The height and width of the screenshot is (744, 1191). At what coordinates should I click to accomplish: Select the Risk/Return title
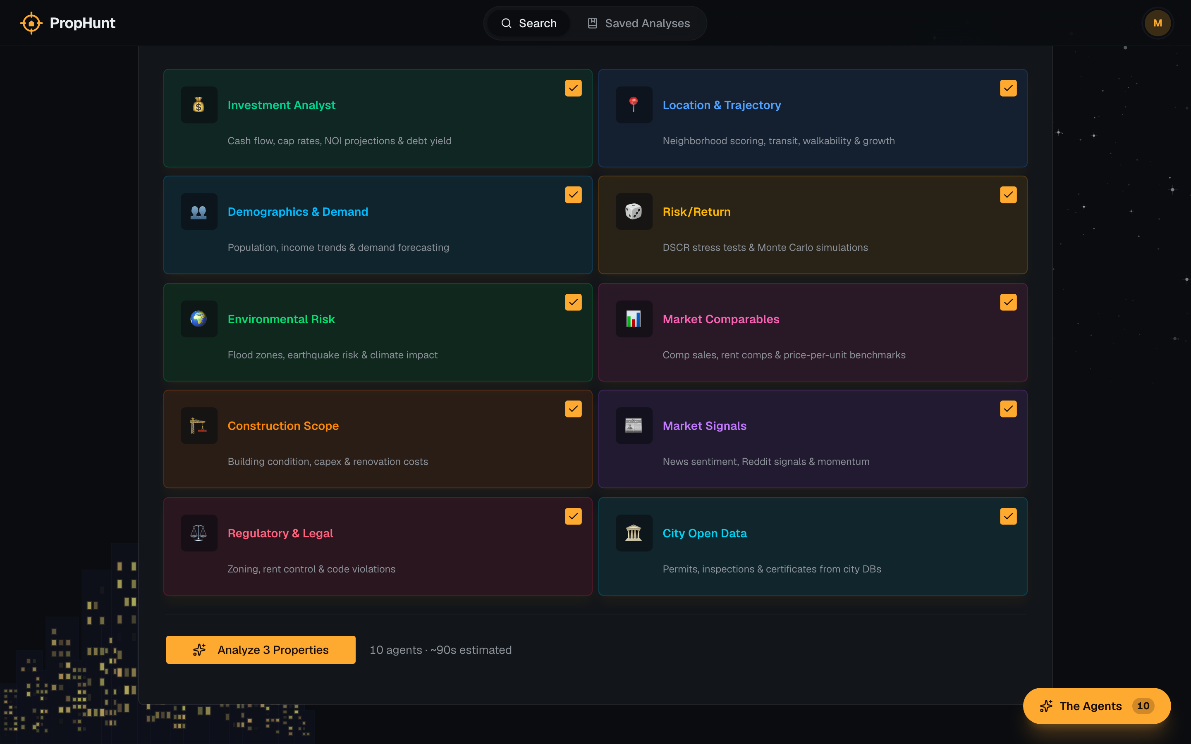pyautogui.click(x=696, y=212)
